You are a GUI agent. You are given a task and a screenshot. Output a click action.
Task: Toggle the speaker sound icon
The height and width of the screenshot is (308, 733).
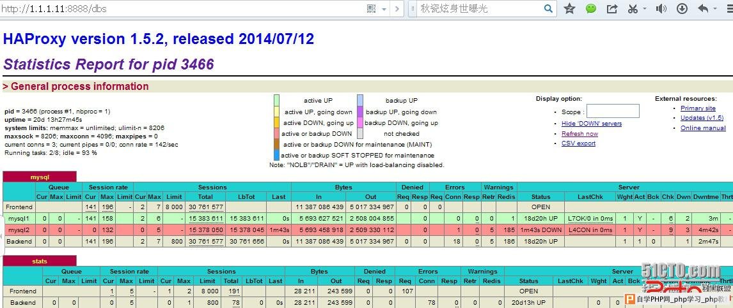pyautogui.click(x=661, y=9)
